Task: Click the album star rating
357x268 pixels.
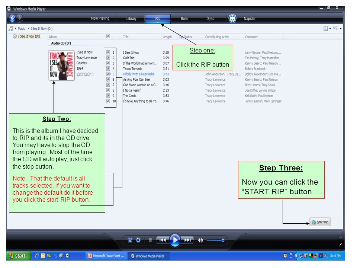Action: (x=85, y=74)
